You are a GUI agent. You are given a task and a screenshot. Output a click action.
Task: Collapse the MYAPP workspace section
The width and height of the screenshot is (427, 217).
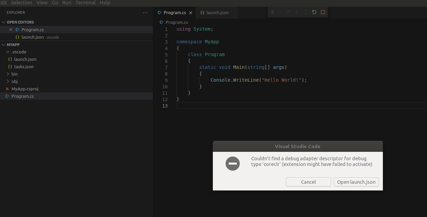pos(3,44)
